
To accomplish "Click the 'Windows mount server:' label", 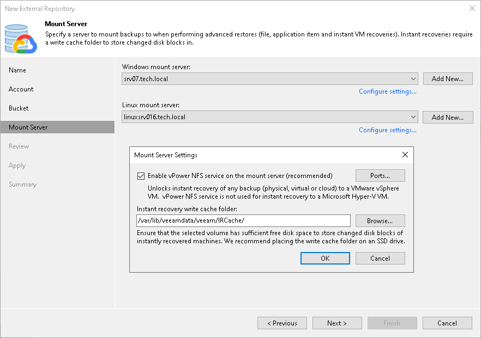I will (156, 67).
